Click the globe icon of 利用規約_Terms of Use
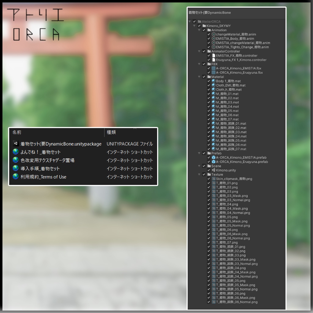 tap(16, 177)
